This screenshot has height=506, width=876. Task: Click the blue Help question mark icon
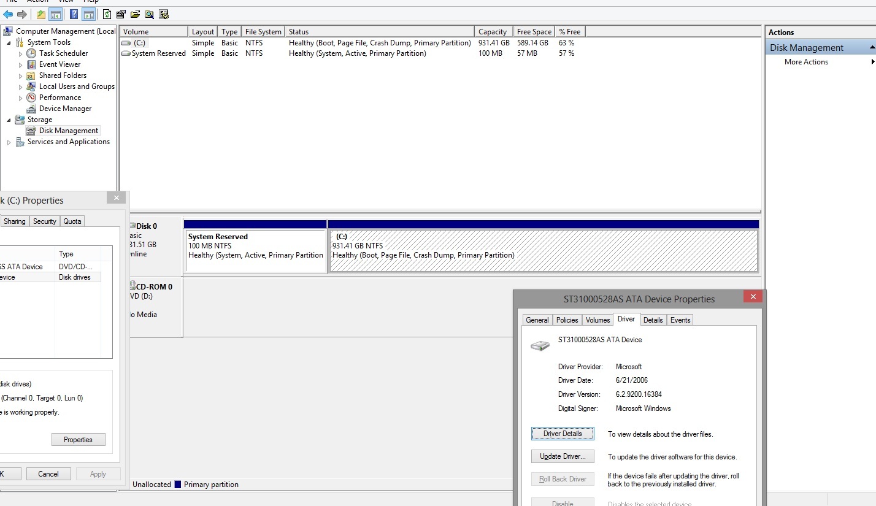[x=74, y=14]
